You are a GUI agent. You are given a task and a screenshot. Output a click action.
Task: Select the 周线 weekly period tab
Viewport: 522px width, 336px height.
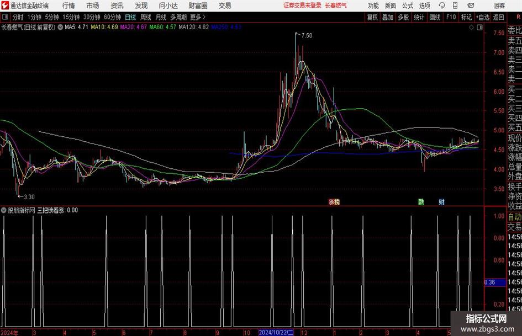pos(146,17)
